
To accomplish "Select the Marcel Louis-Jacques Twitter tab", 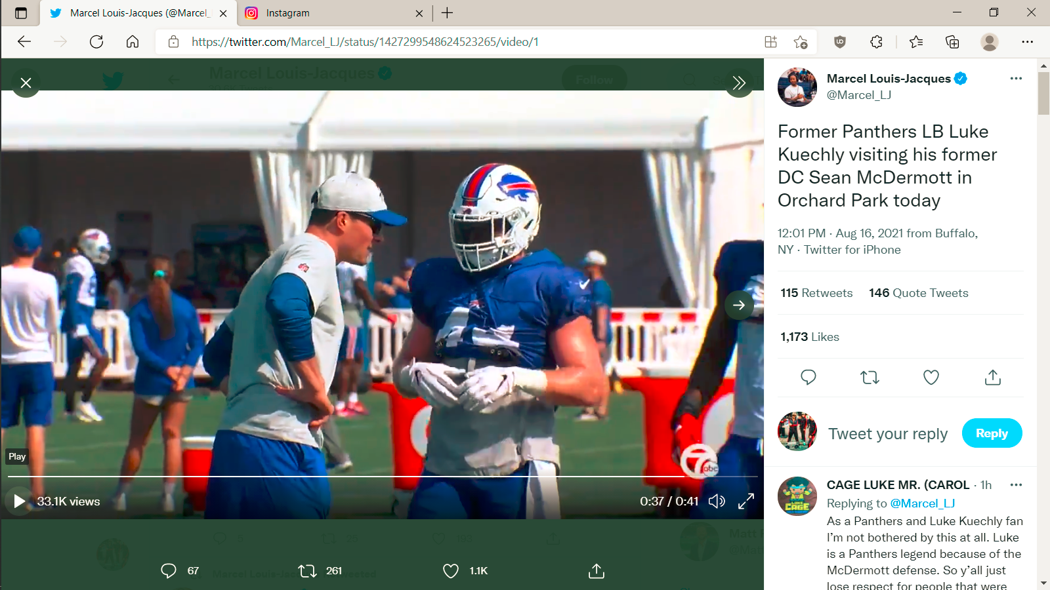I will click(138, 13).
